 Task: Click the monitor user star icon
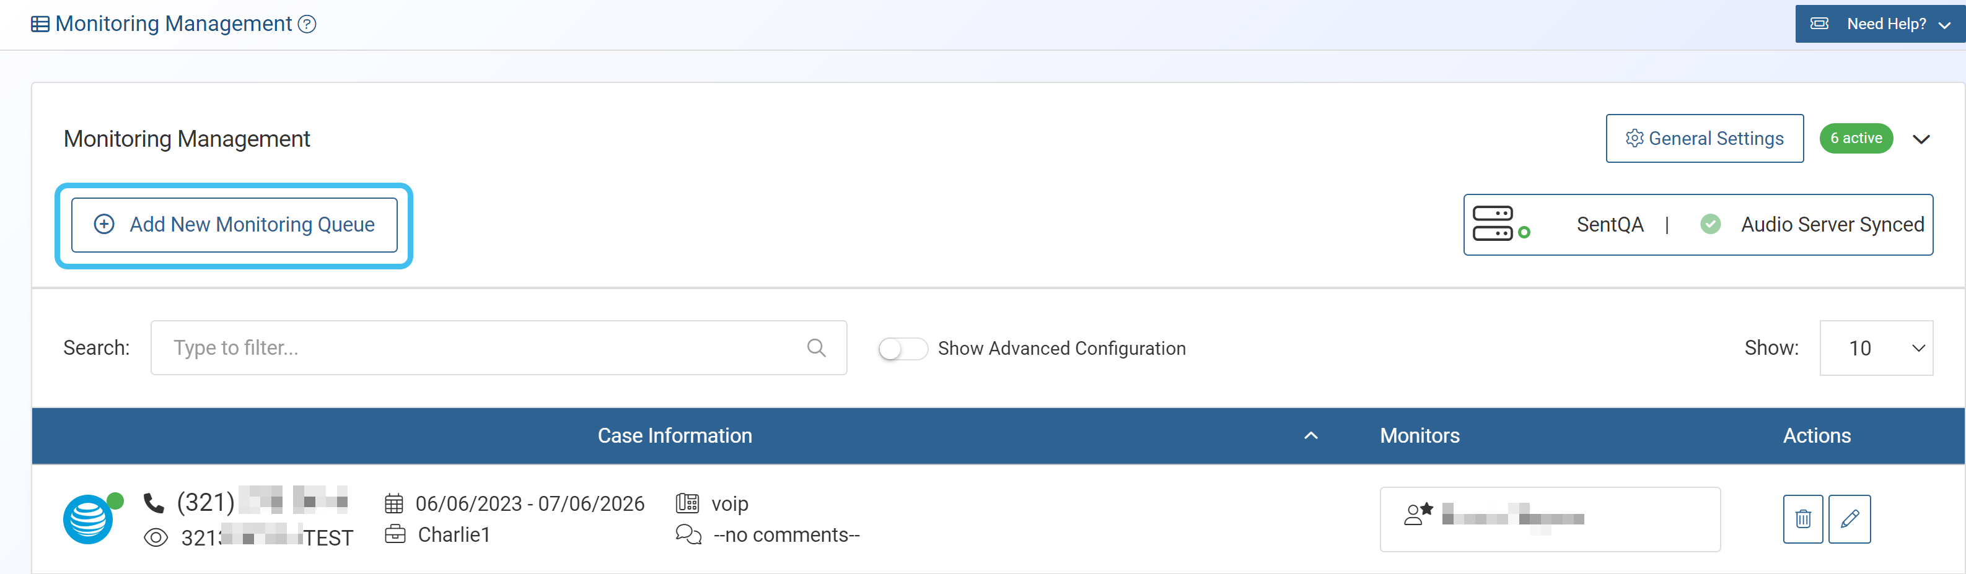1417,514
